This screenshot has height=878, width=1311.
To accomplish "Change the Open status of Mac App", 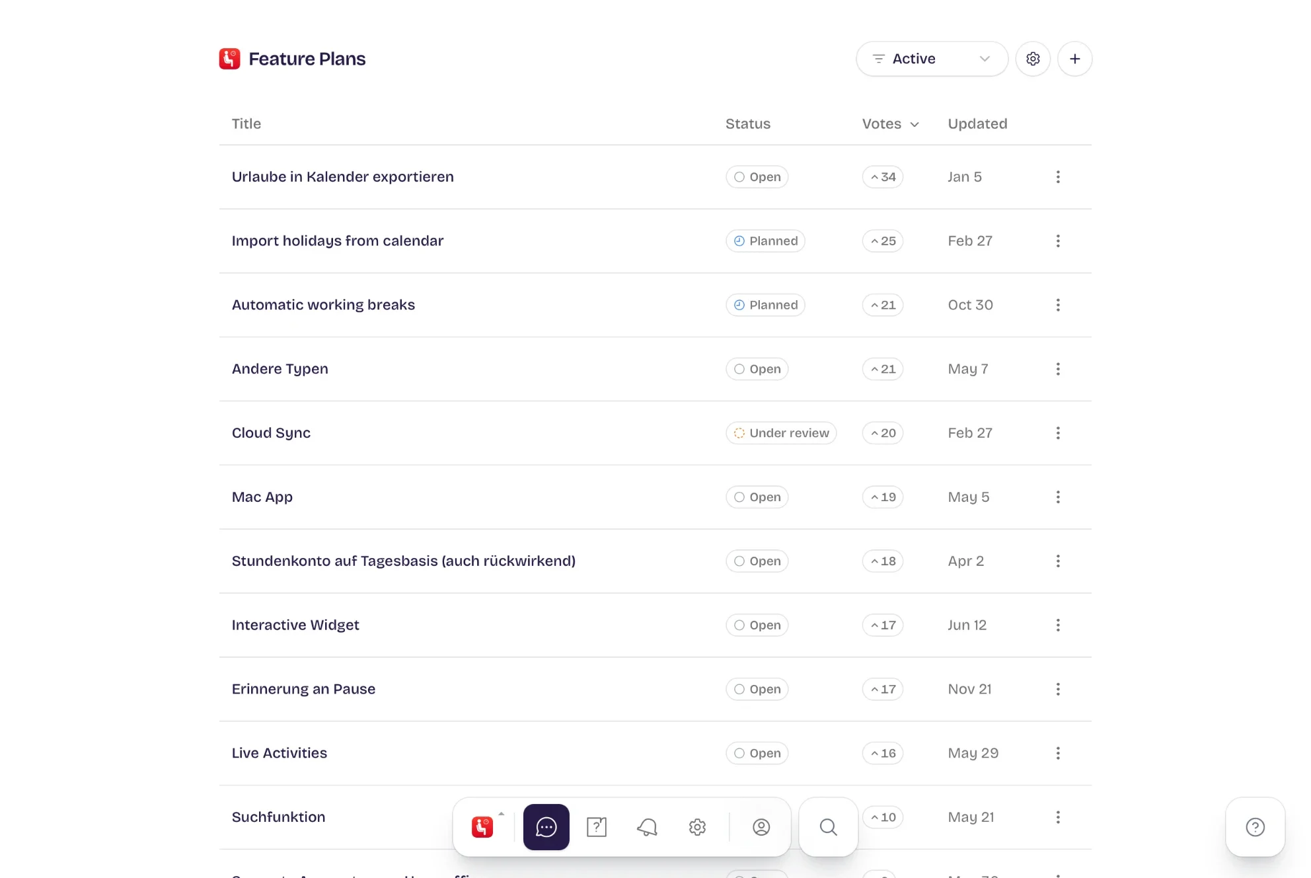I will click(757, 497).
